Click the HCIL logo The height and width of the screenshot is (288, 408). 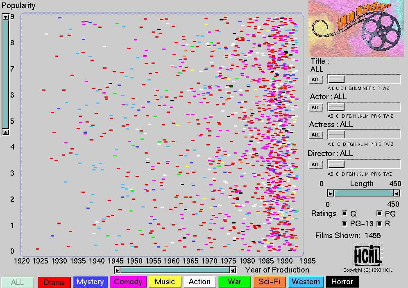pyautogui.click(x=368, y=255)
